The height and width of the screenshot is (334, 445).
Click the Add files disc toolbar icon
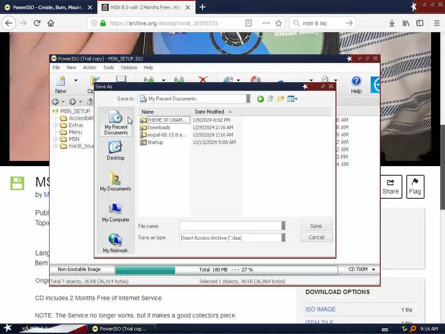click(x=149, y=79)
